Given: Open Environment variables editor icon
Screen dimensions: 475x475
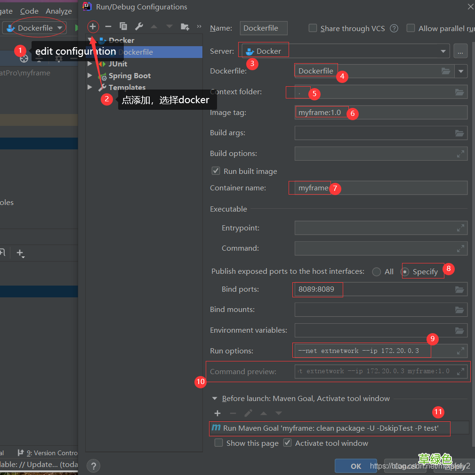Looking at the screenshot, I should coord(459,331).
